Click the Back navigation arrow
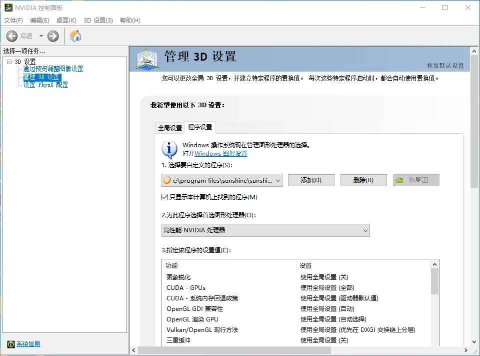The height and width of the screenshot is (356, 480). 12,36
